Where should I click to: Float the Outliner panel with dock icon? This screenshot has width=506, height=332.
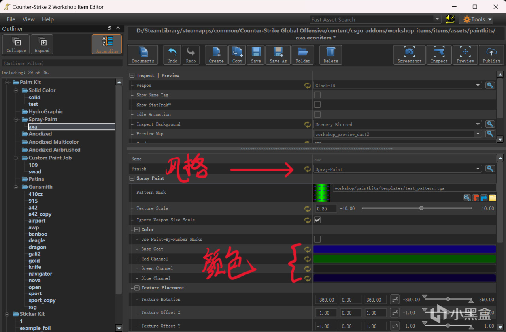tap(110, 28)
